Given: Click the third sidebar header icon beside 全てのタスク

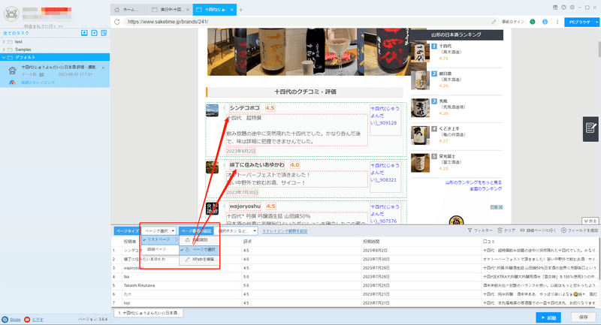Looking at the screenshot, I should point(104,33).
